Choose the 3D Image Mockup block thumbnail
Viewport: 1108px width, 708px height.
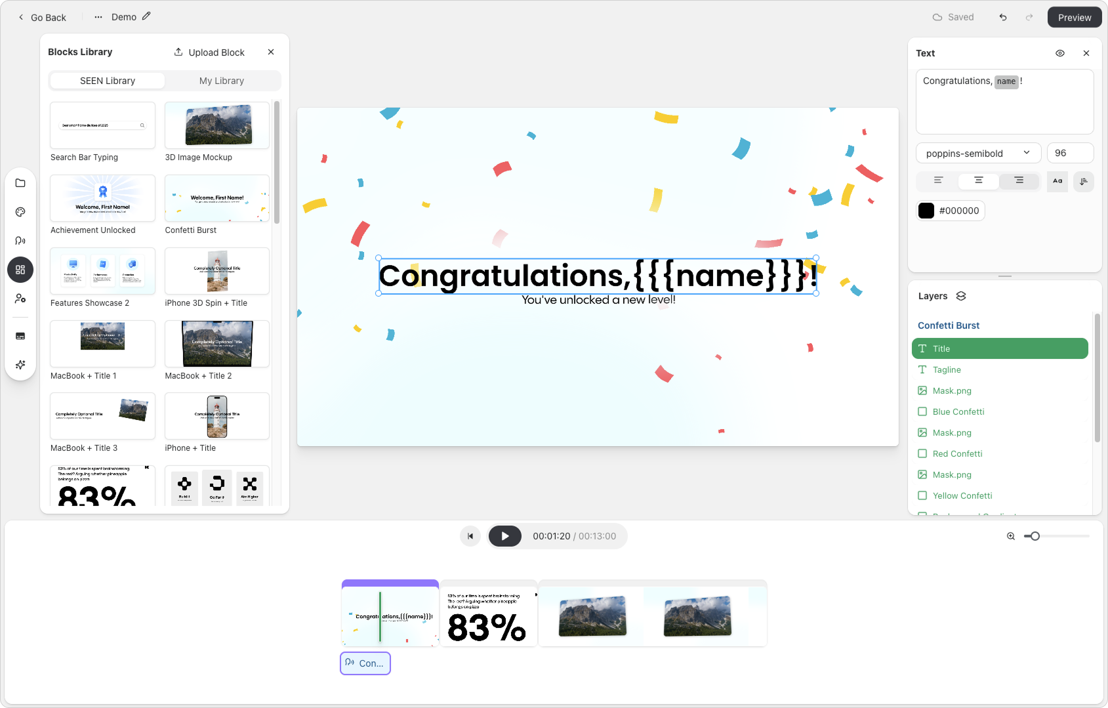217,125
